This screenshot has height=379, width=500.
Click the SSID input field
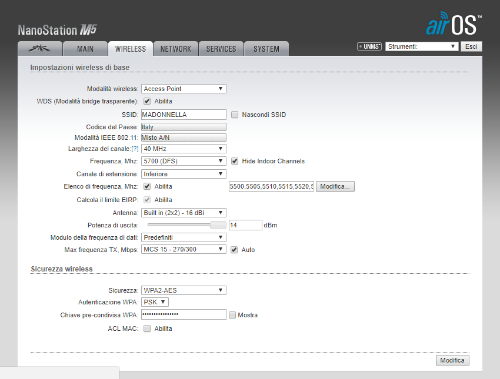184,115
